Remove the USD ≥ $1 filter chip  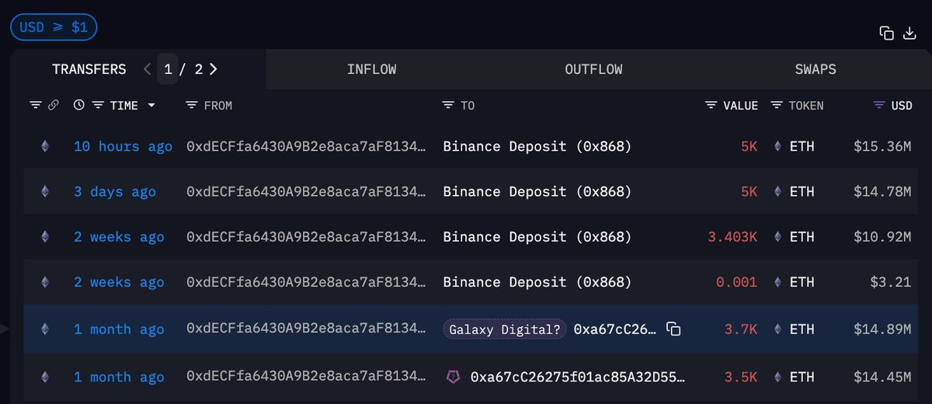(x=53, y=27)
